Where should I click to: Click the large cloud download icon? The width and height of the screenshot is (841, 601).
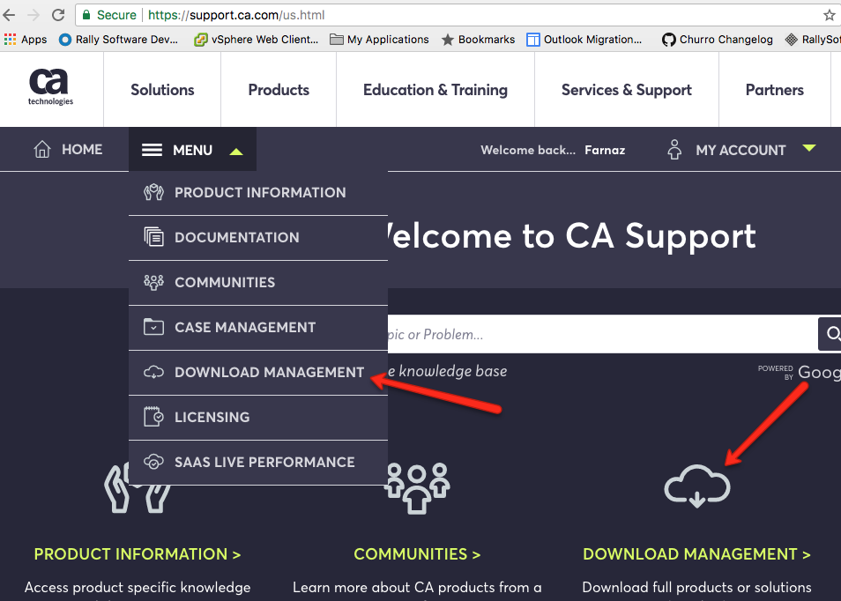tap(696, 486)
